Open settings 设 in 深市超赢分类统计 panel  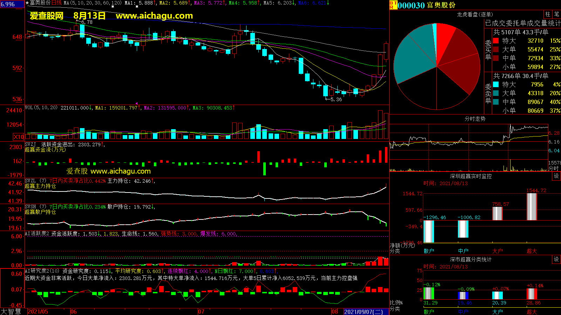point(556,259)
